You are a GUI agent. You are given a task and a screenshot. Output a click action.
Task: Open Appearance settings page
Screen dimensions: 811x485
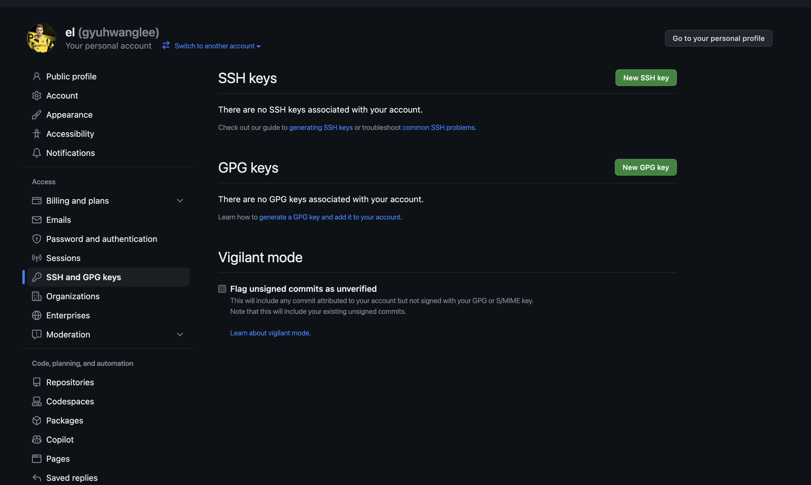click(x=108, y=115)
